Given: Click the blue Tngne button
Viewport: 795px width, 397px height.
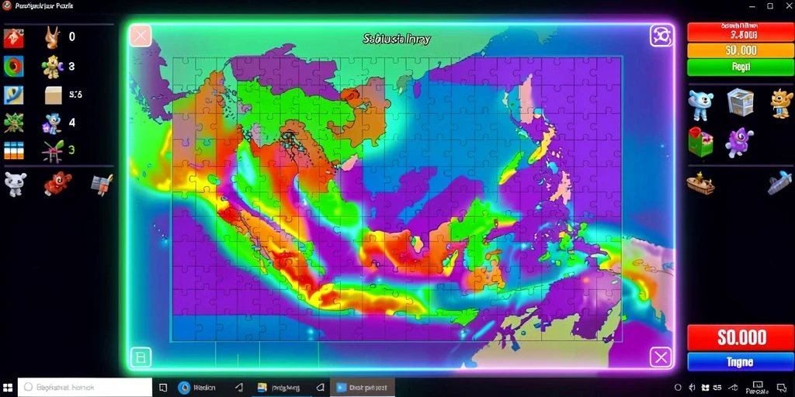Looking at the screenshot, I should coord(741,362).
